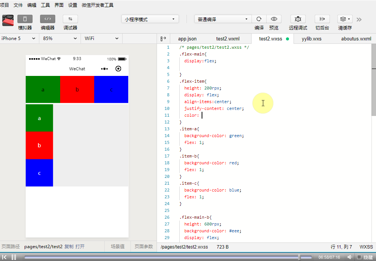Toggle the 隐藏 checkbox
The image size is (376, 261).
click(x=359, y=257)
